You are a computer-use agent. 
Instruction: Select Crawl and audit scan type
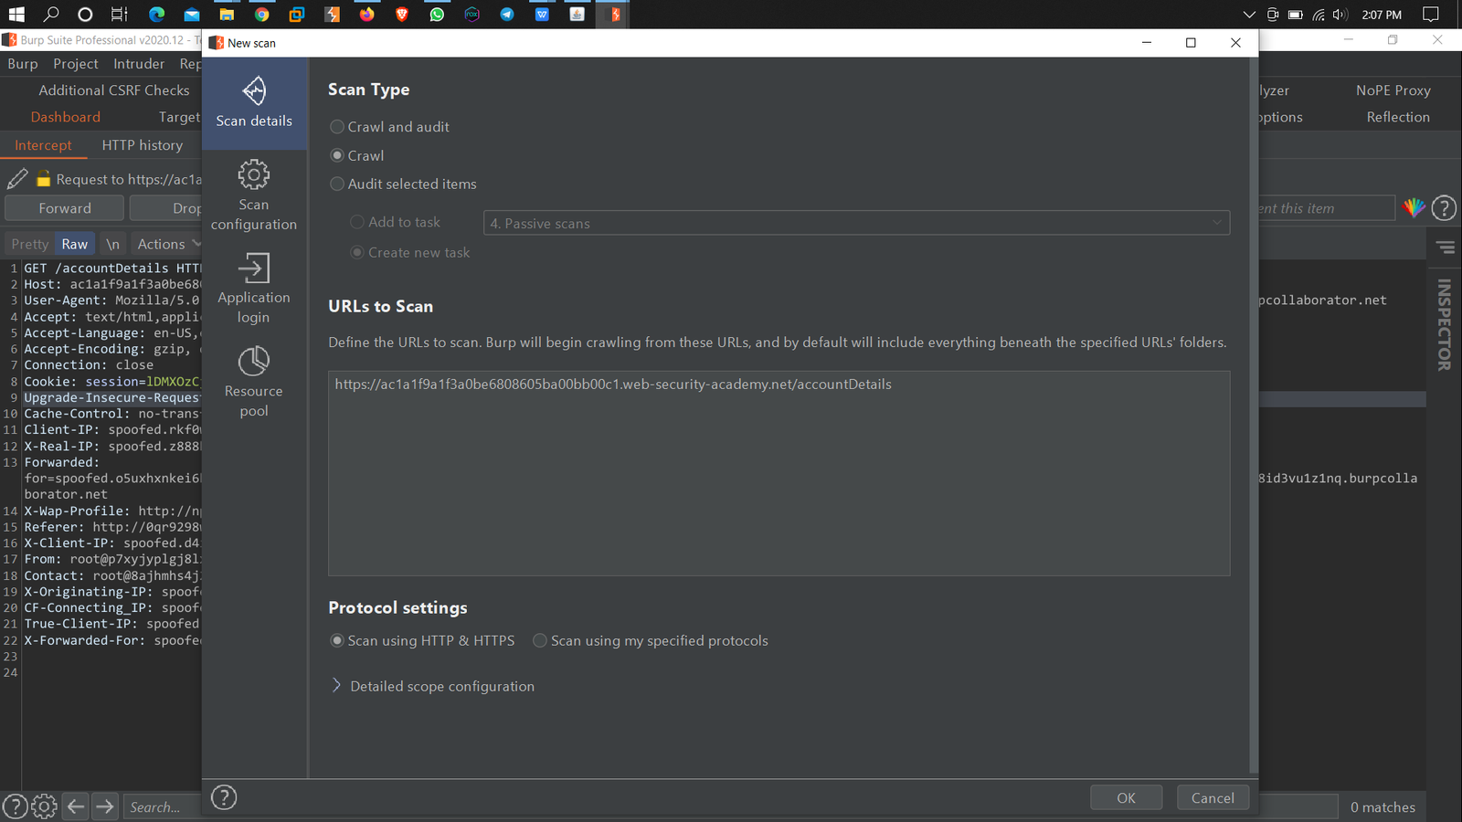coord(390,127)
